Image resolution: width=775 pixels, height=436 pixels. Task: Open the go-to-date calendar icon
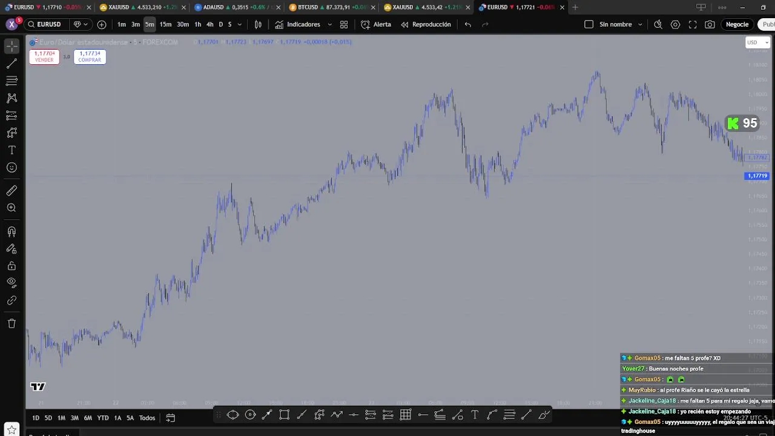[x=170, y=418]
